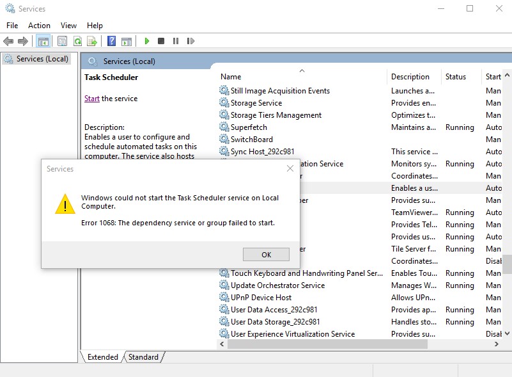Image resolution: width=512 pixels, height=377 pixels.
Task: Click the 'Tile Server f...' description cell
Action: [x=414, y=249]
